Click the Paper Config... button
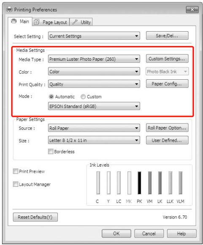The image size is (203, 245). [x=167, y=83]
